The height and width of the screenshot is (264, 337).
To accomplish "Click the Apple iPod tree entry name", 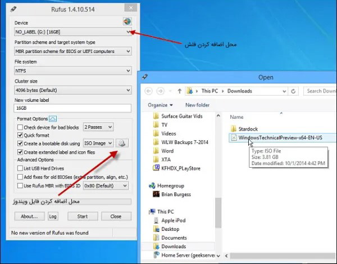I will pos(173,221).
